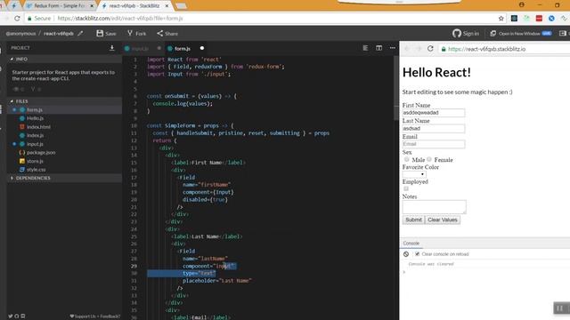Bookmark this page with the star icon
The width and height of the screenshot is (570, 320).
tap(501, 18)
